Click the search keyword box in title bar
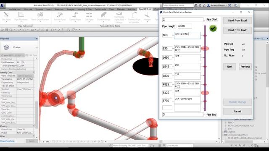The height and width of the screenshot is (151, 269). (178, 5)
